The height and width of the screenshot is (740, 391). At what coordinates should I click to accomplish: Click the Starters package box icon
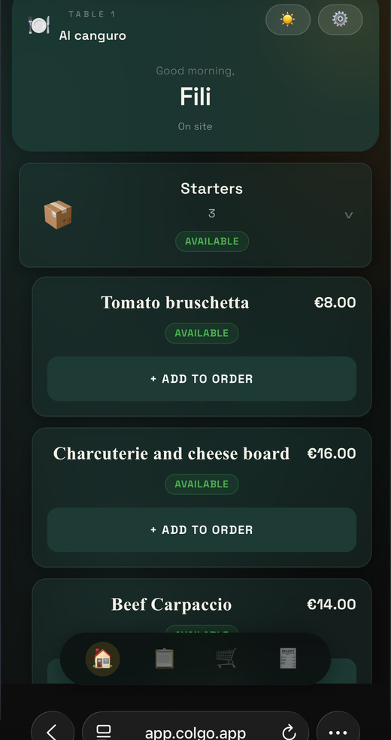(x=58, y=215)
